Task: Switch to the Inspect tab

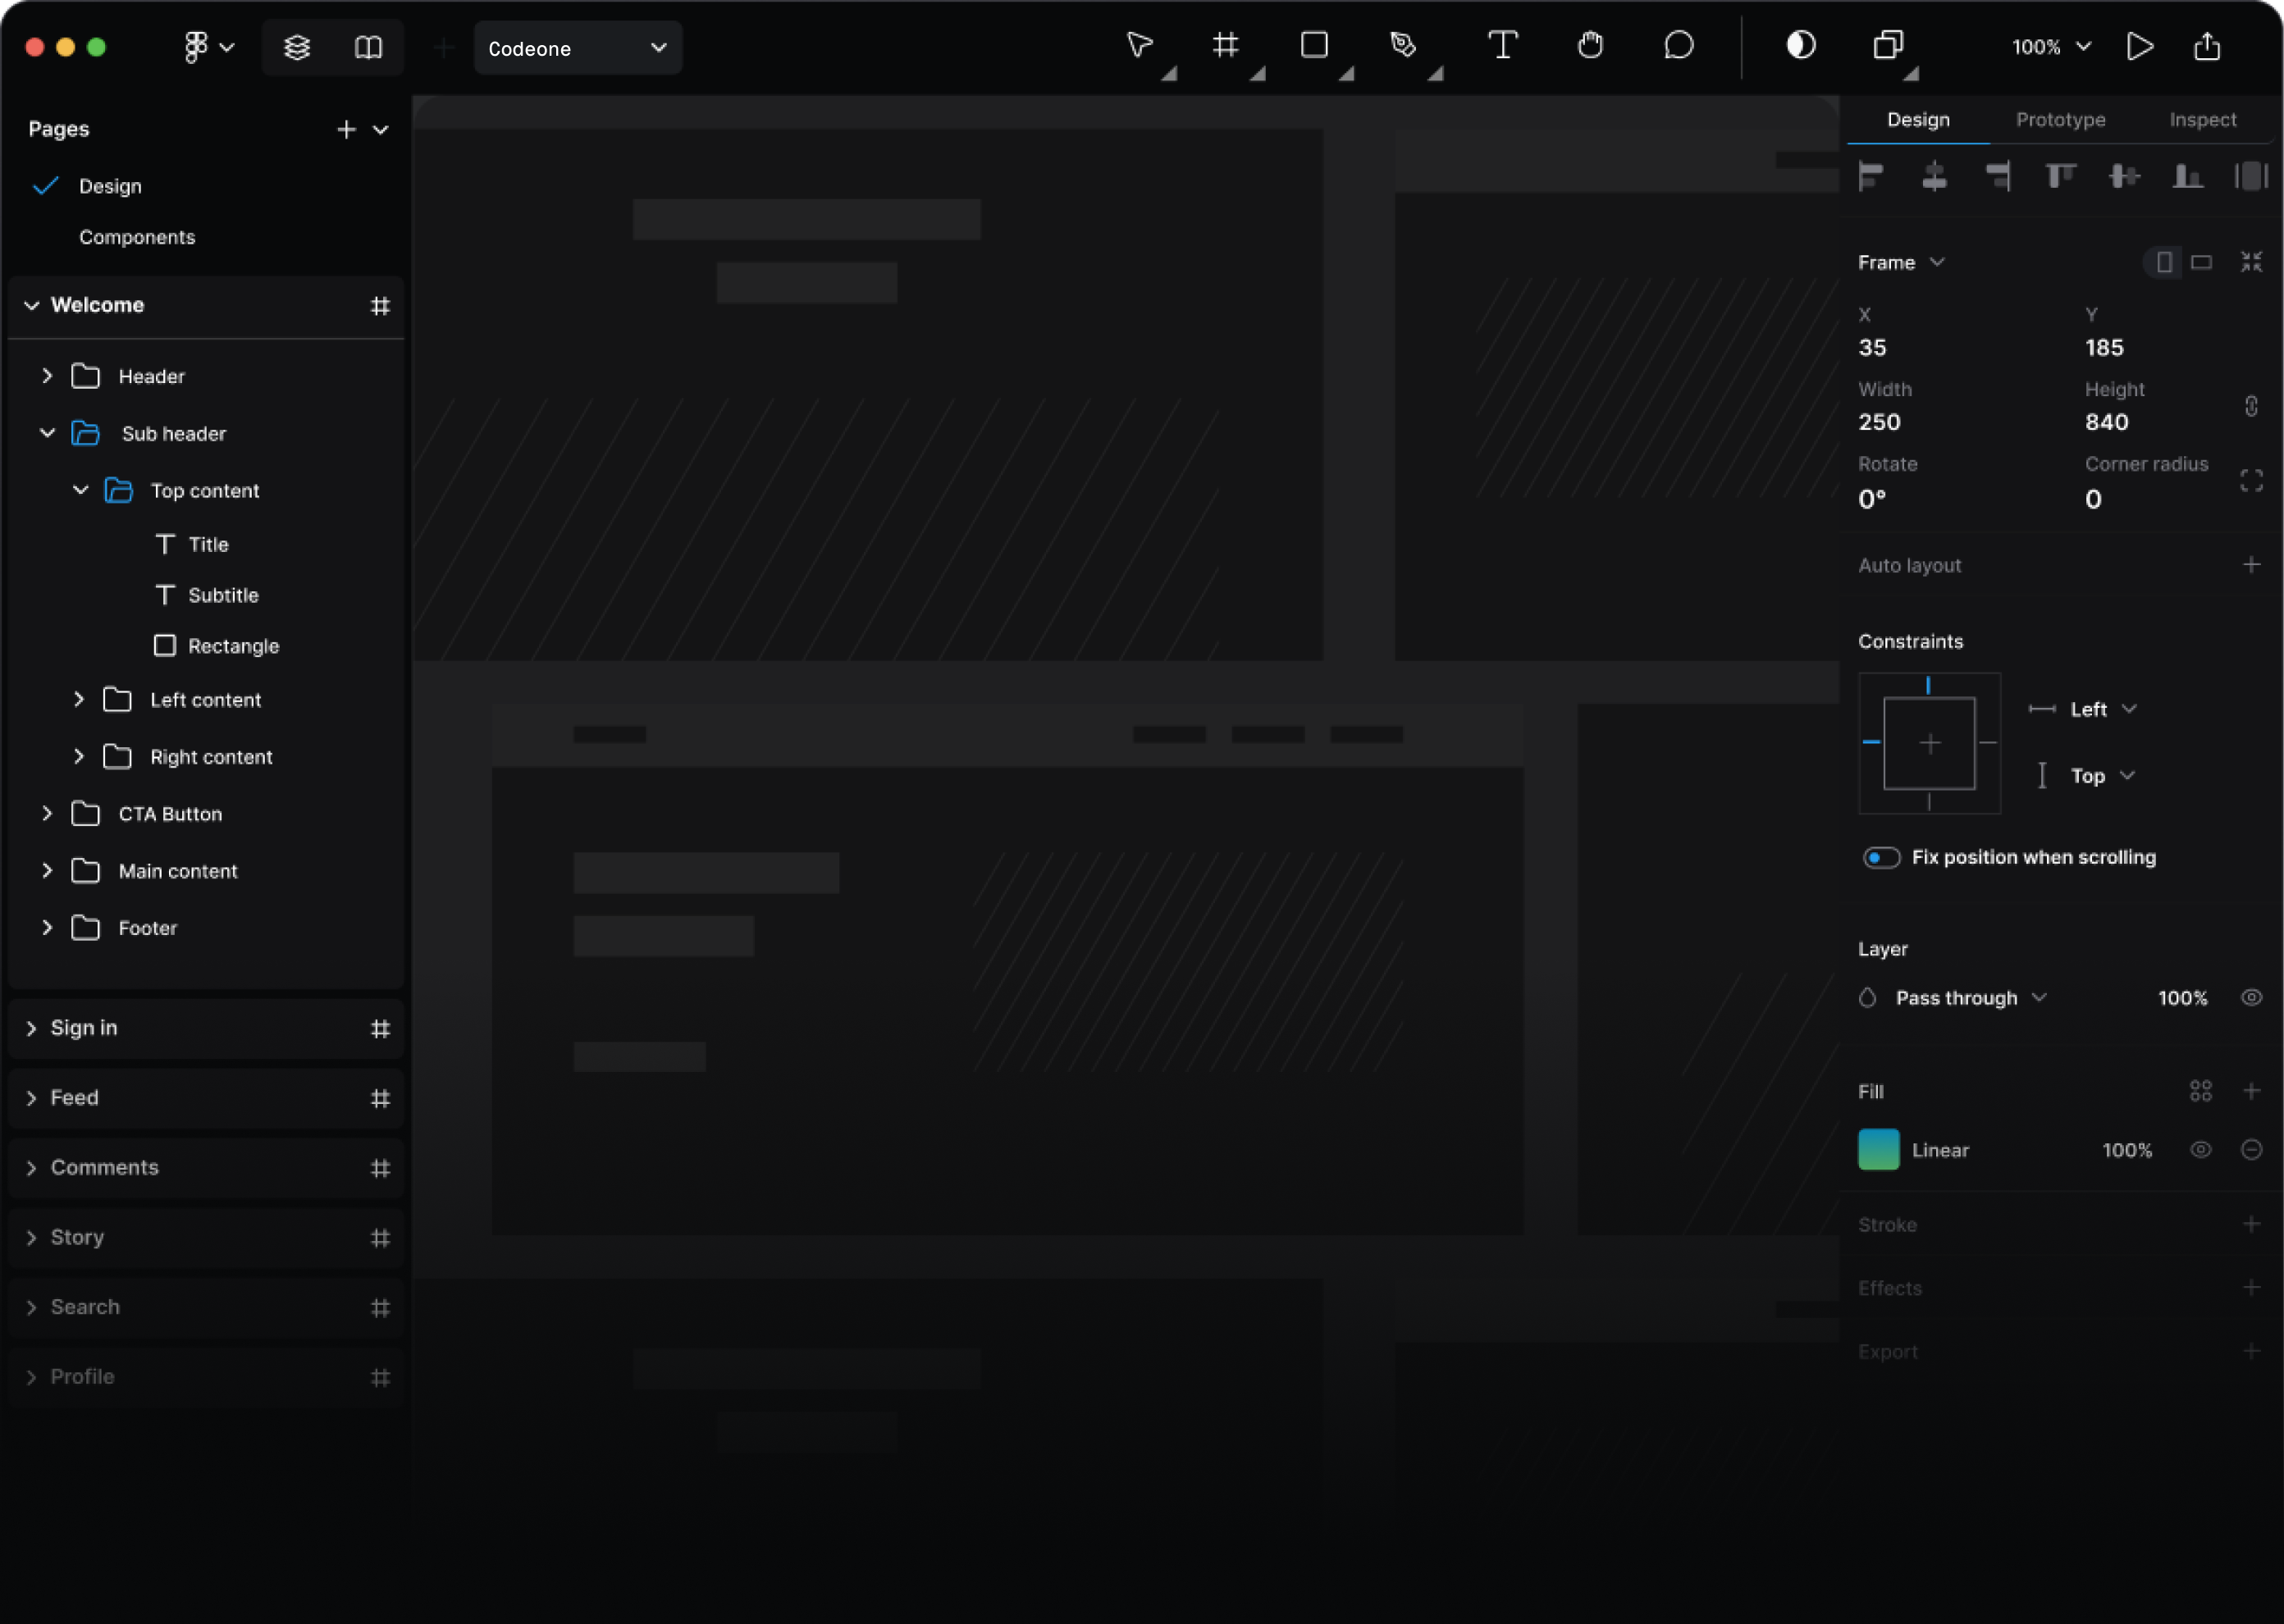Action: click(x=2203, y=119)
